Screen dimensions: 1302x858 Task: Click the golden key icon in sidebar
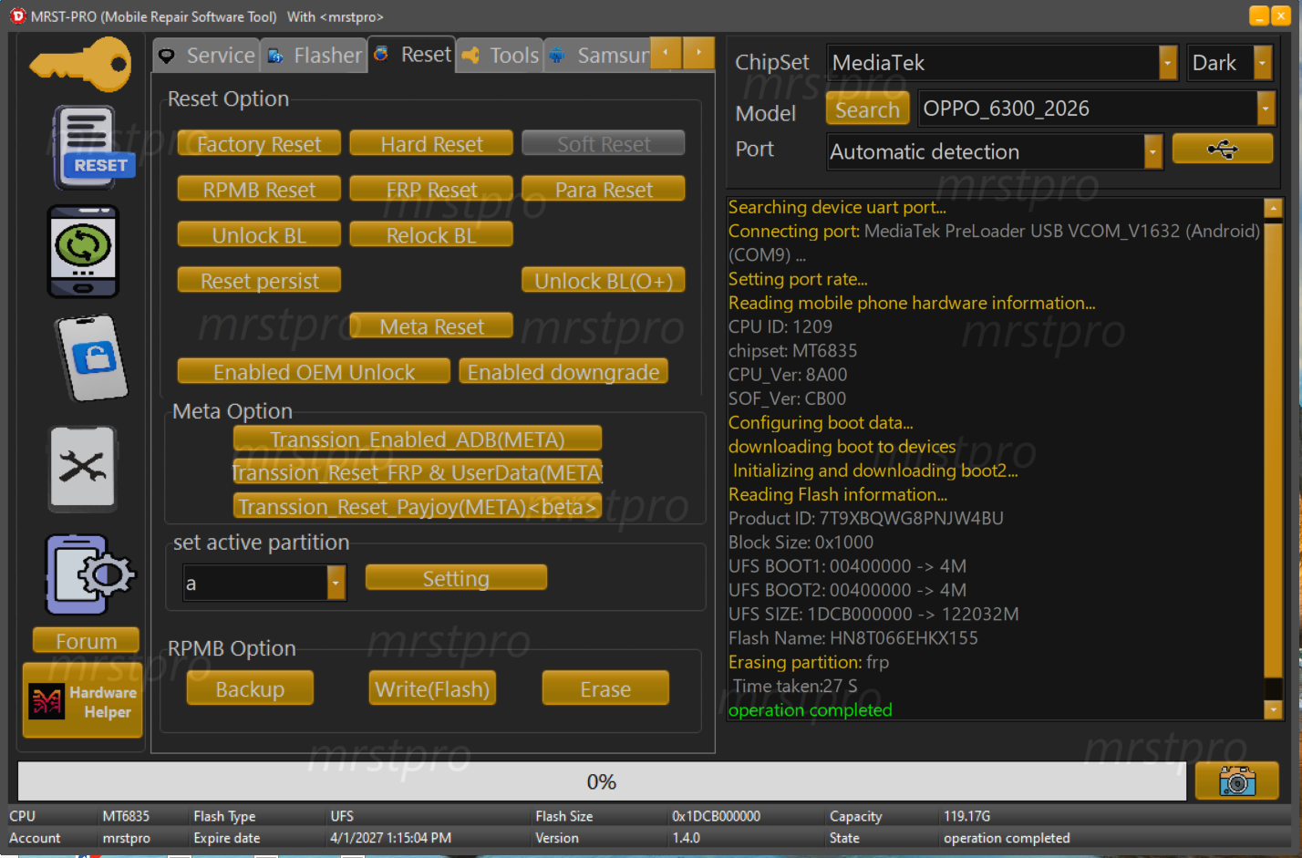(80, 65)
